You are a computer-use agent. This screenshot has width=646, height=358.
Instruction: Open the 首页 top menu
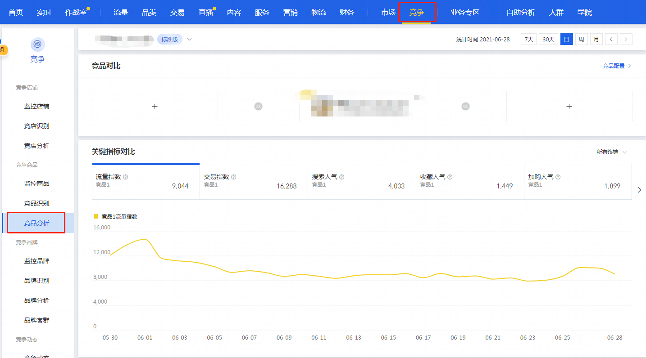(x=16, y=13)
